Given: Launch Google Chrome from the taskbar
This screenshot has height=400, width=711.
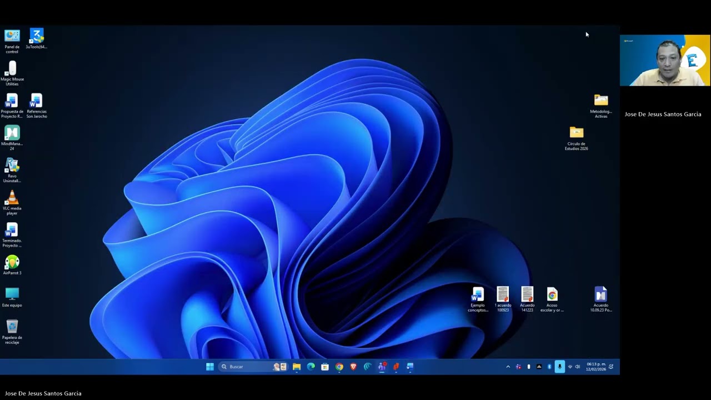Looking at the screenshot, I should click(339, 367).
